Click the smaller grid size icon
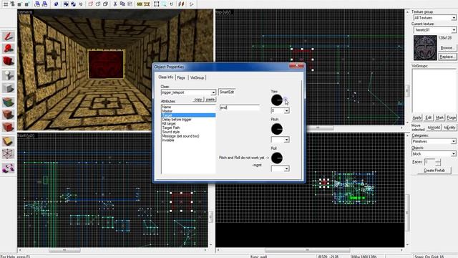The width and height of the screenshot is (458, 258). 19,4
